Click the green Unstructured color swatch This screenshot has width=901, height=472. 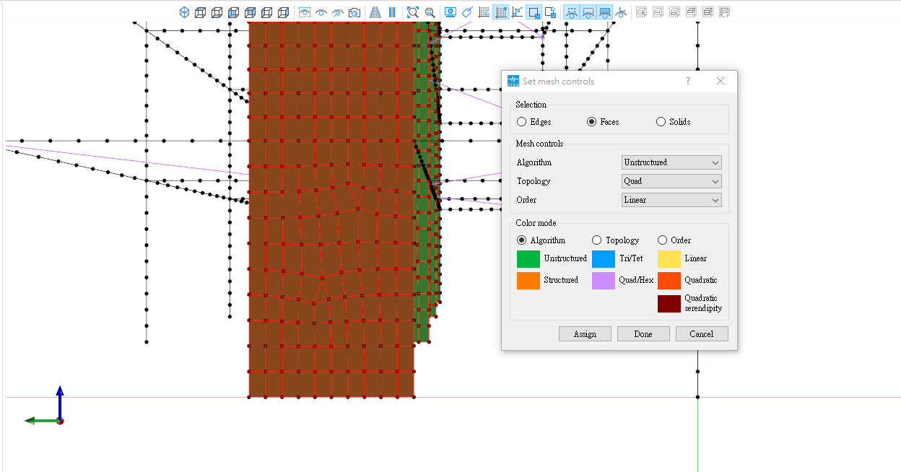point(528,259)
